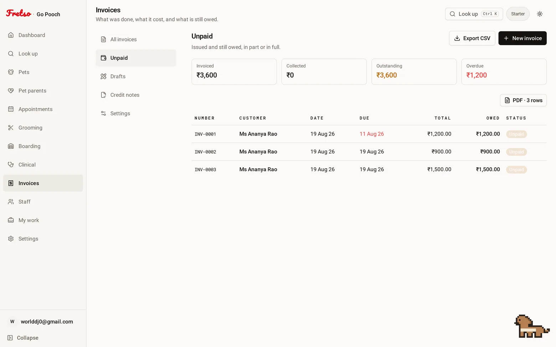Screen dimensions: 556x347
Task: Click the Grooming scissors icon
Action: (11, 127)
